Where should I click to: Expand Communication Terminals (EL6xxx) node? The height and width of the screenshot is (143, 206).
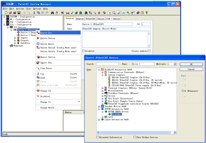click(x=103, y=72)
